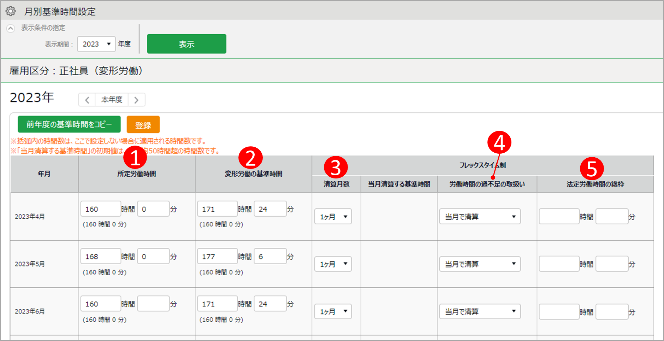Image resolution: width=664 pixels, height=341 pixels.
Task: Go to next year arrow
Action: click(136, 100)
